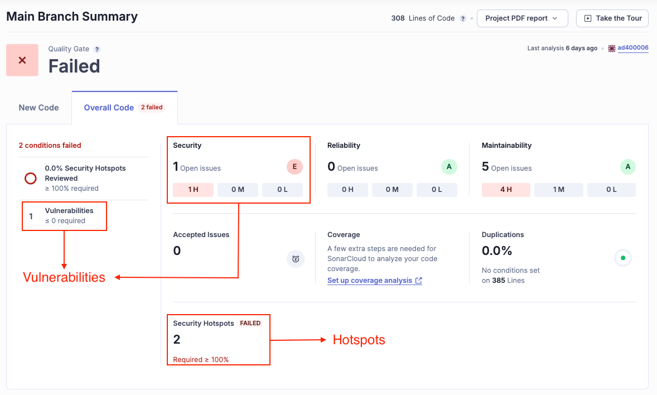Switch to the New Code tab
This screenshot has width=657, height=395.
click(x=38, y=108)
